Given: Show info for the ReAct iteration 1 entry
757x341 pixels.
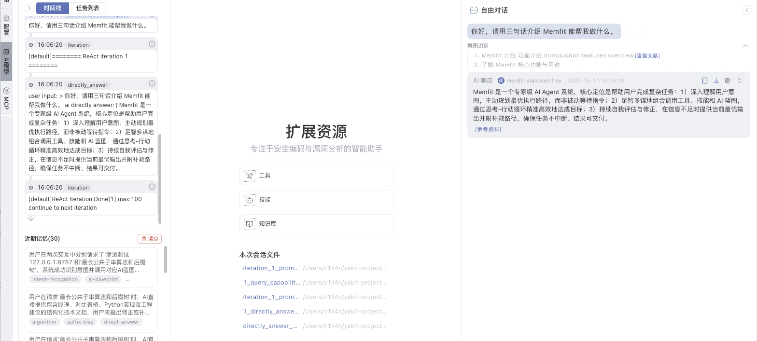Looking at the screenshot, I should point(152,44).
